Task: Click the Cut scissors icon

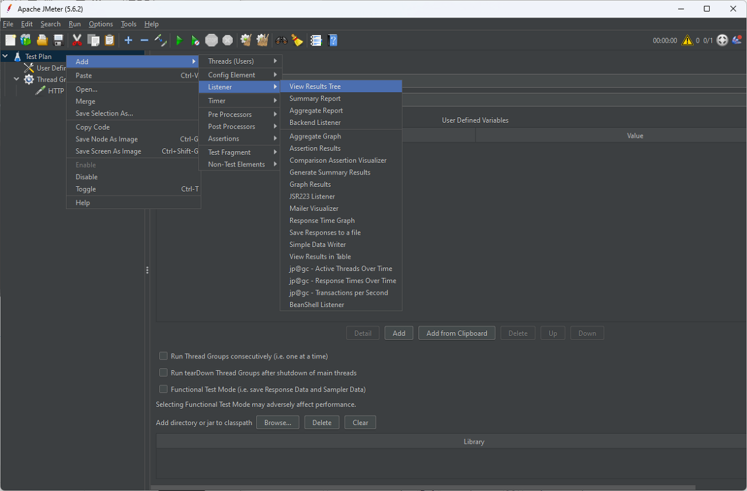Action: pos(76,40)
